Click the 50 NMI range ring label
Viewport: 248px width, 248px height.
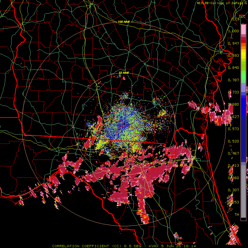click(x=124, y=73)
